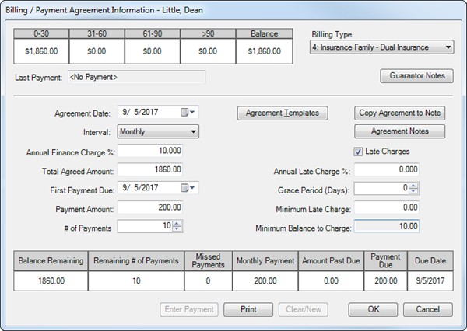Increase the number of payments

point(177,223)
